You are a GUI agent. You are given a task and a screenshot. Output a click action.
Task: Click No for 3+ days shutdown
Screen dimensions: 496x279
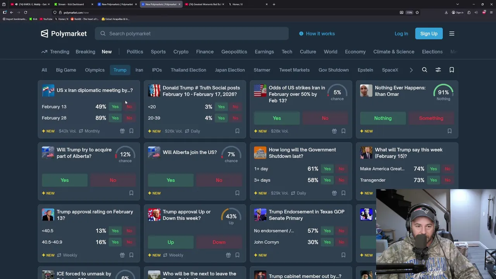click(341, 180)
